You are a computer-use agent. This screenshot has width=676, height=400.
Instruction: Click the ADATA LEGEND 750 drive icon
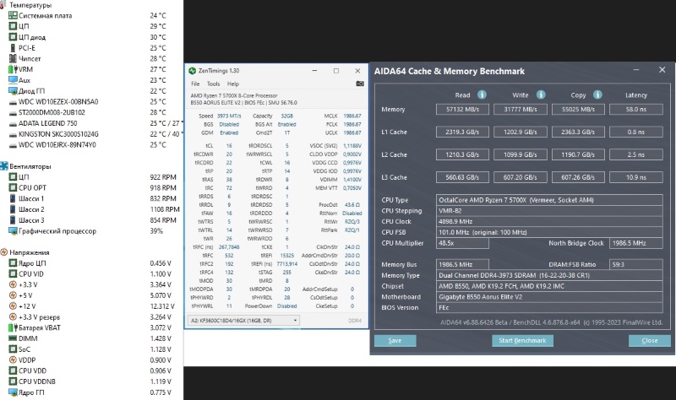13,123
